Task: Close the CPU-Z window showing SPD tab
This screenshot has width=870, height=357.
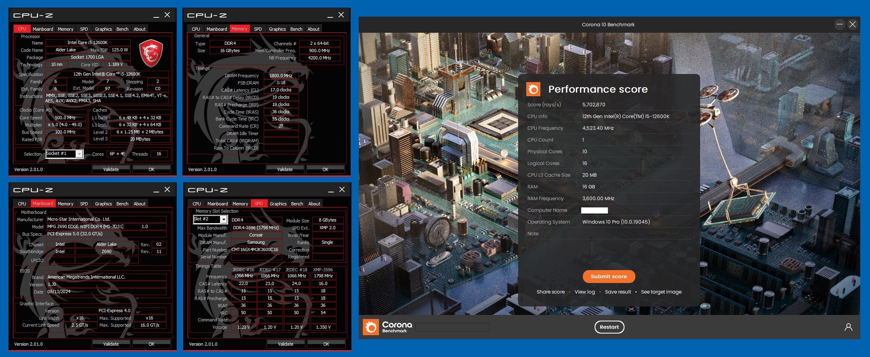Action: coord(342,190)
